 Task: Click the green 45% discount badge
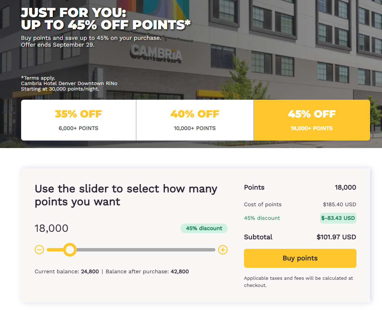coord(204,228)
